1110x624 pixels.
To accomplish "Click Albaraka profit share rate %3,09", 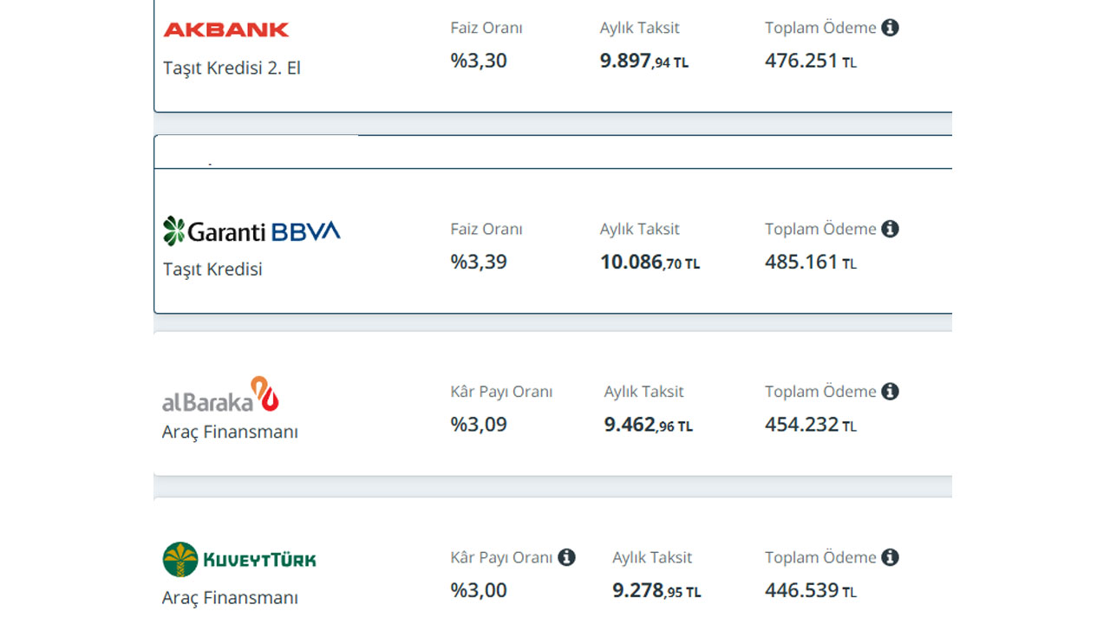I will coord(479,425).
